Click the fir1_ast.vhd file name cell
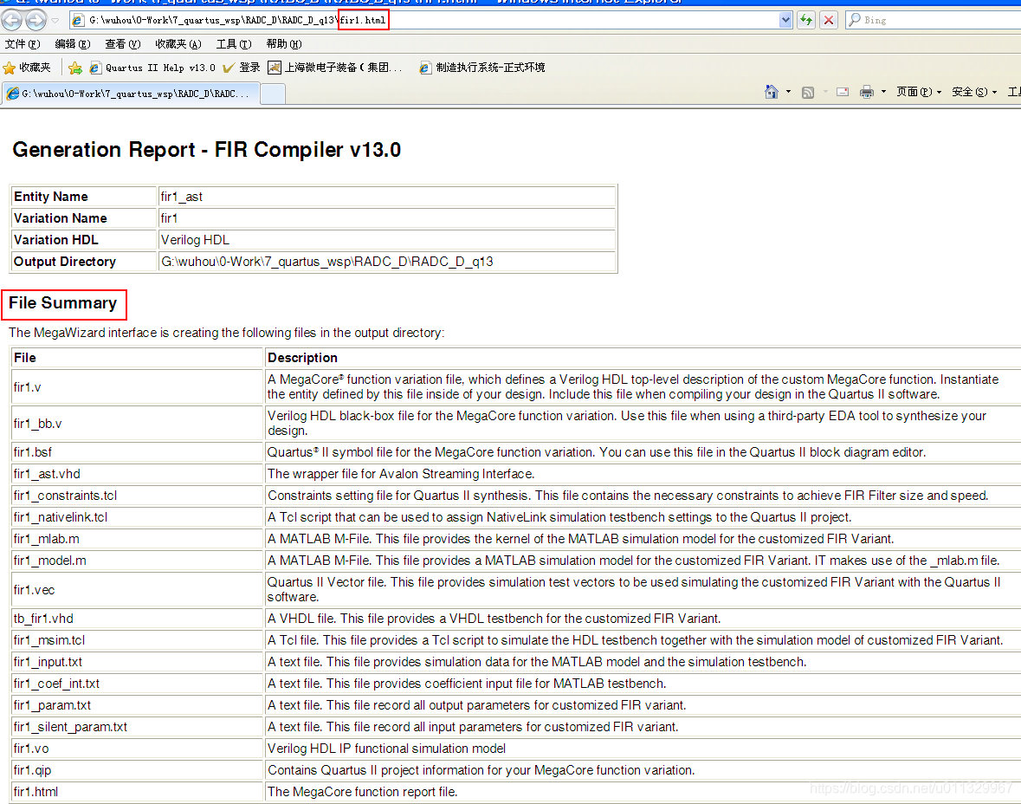This screenshot has width=1021, height=804. (x=137, y=474)
